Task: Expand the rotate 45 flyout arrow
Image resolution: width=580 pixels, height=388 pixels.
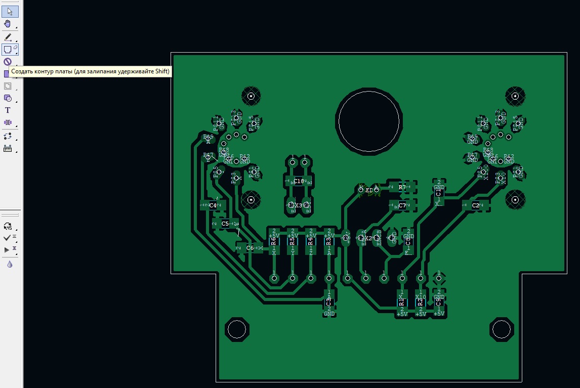Action: tap(16, 230)
